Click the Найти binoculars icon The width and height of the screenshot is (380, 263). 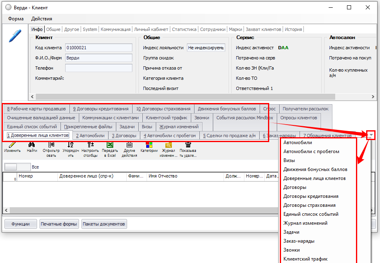pos(32,145)
